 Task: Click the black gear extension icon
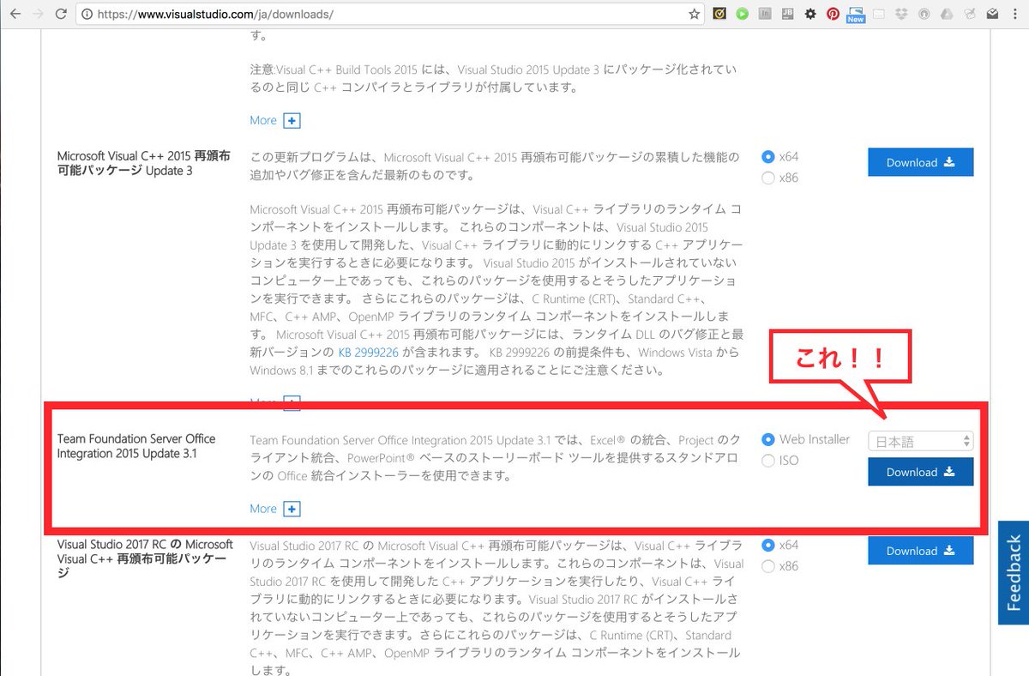coord(810,15)
